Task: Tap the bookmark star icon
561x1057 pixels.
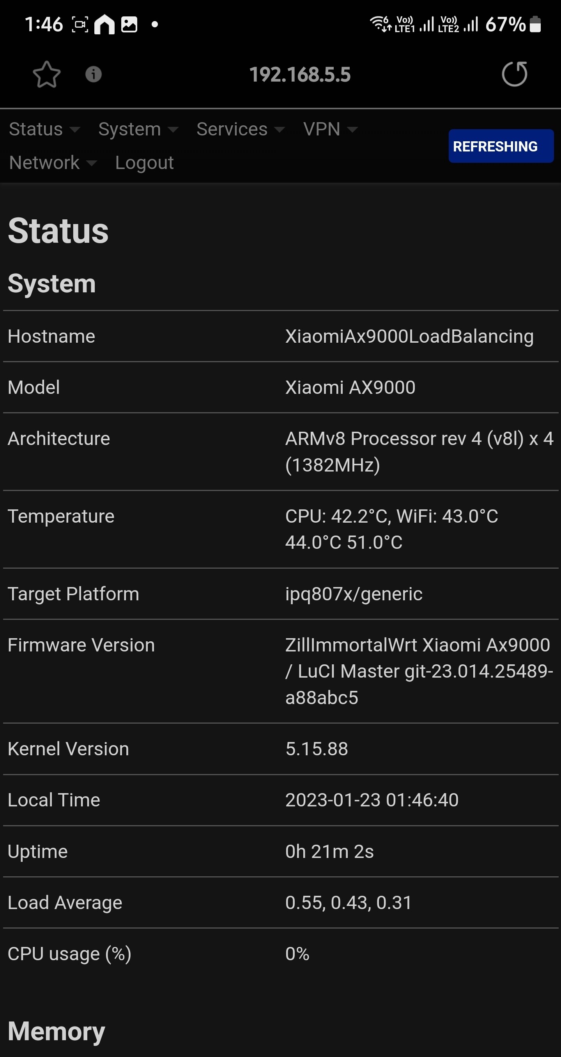Action: click(x=47, y=74)
